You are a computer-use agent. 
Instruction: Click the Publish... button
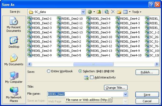click(x=147, y=72)
